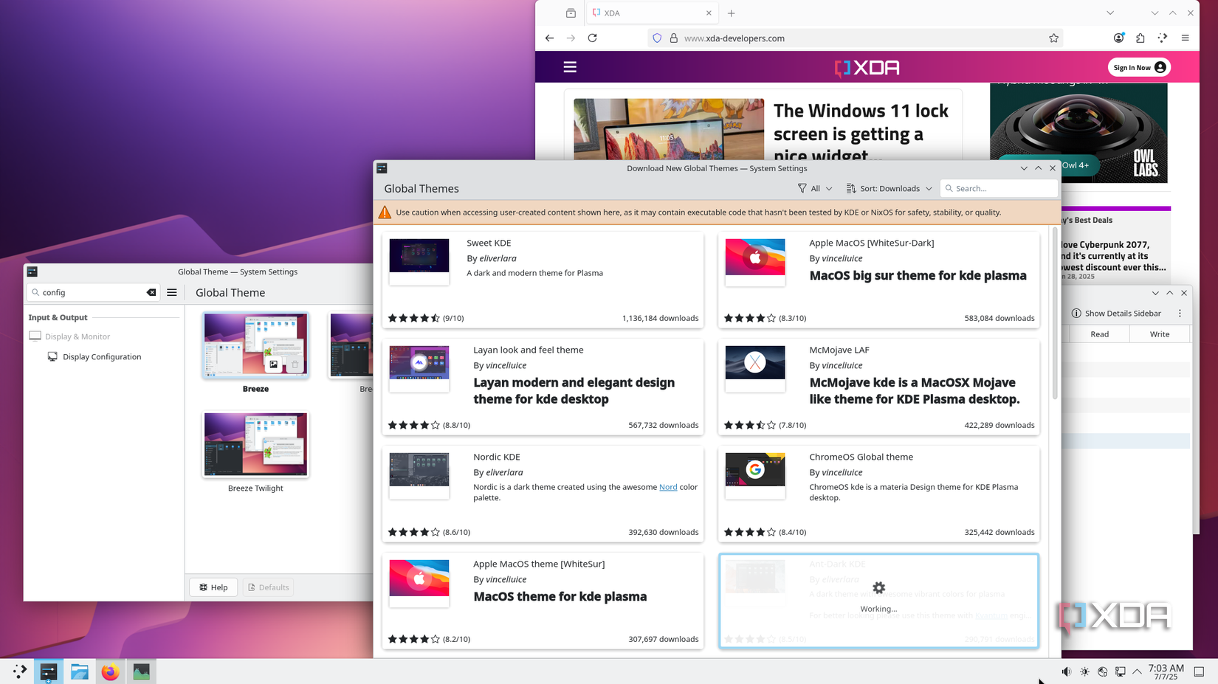Open the hamburger menu beside the config search

(172, 292)
